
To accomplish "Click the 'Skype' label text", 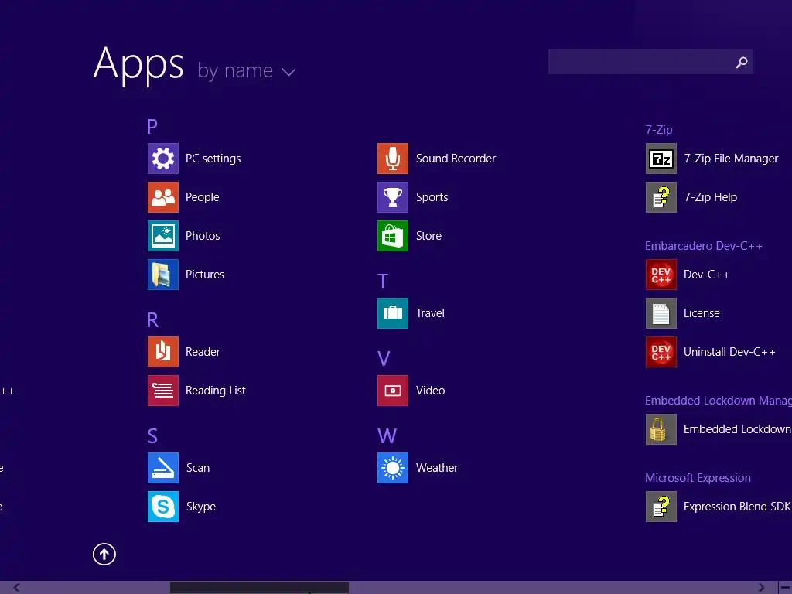I will click(201, 507).
